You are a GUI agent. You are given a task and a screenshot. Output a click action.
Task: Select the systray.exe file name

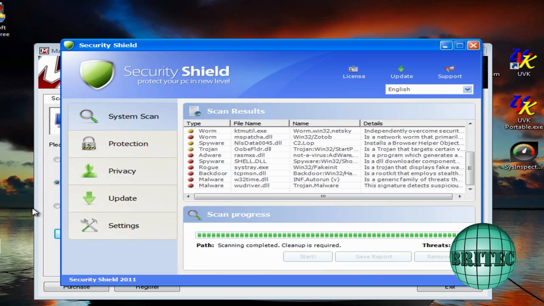click(251, 167)
